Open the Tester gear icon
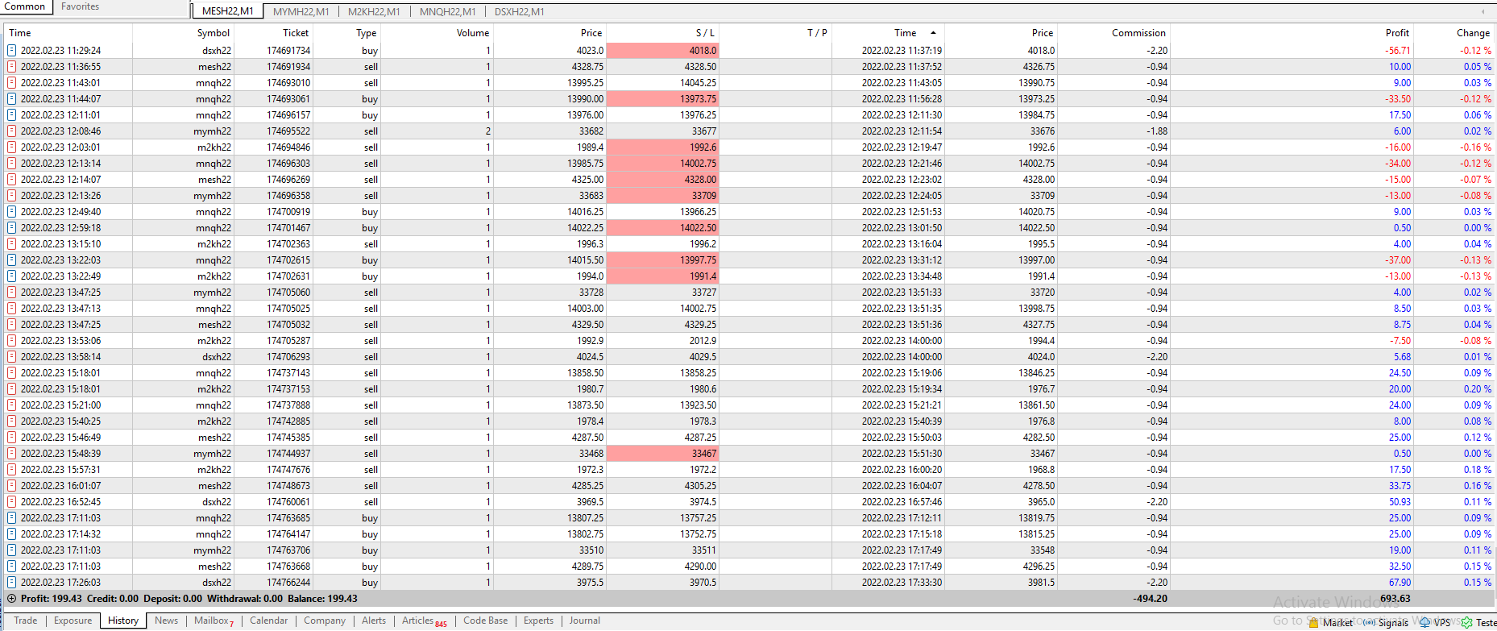1497x631 pixels. coord(1466,623)
